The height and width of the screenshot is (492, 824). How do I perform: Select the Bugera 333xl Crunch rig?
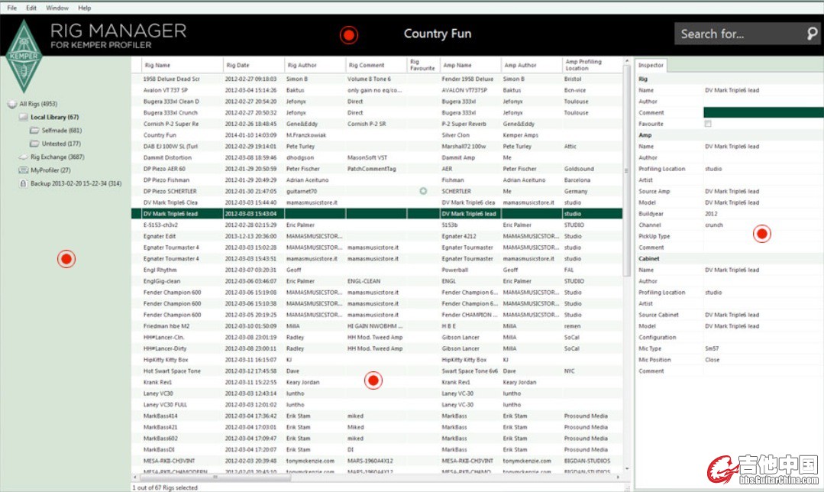(x=376, y=112)
